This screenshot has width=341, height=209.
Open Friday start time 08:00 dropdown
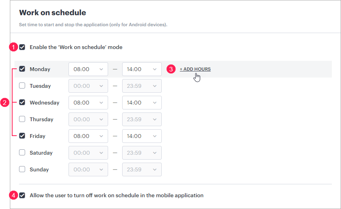pyautogui.click(x=88, y=136)
